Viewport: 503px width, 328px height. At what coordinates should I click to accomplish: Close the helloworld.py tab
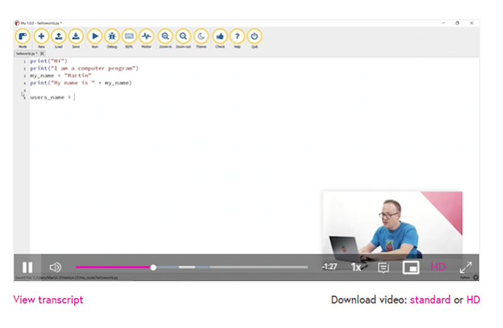coord(42,53)
